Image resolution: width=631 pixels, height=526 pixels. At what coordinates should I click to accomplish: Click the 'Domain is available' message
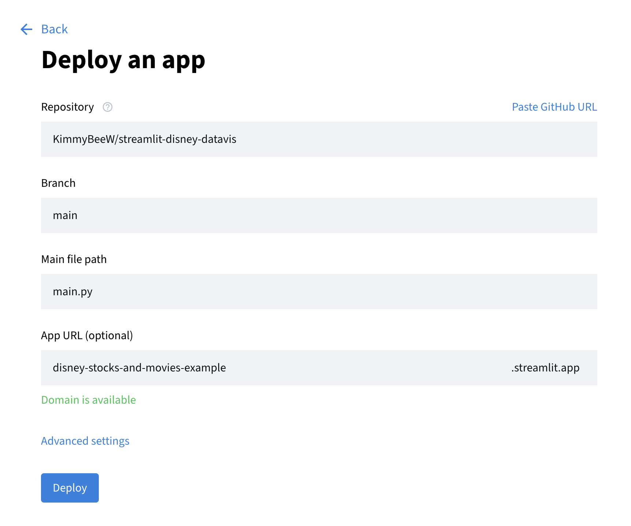(88, 400)
